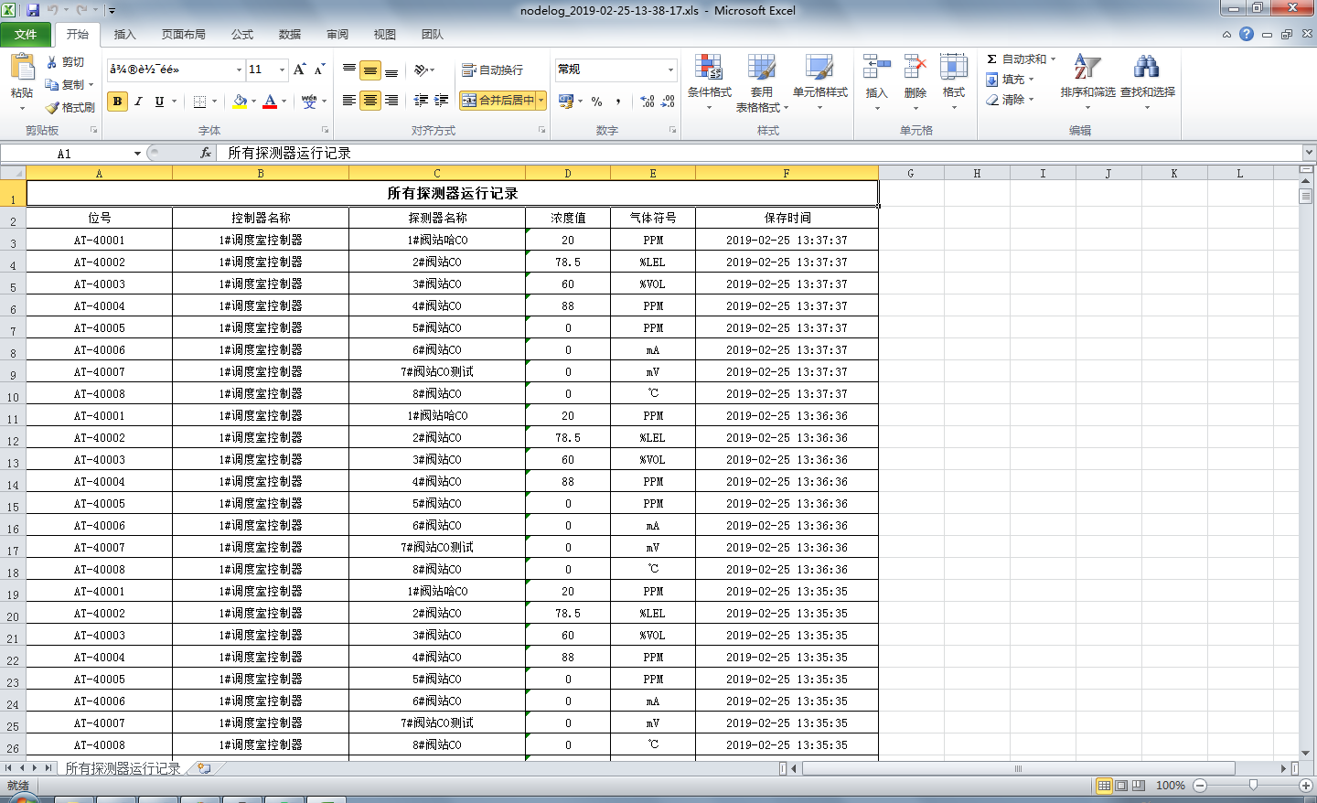Expand the Fill (填充) dropdown

tap(1031, 80)
